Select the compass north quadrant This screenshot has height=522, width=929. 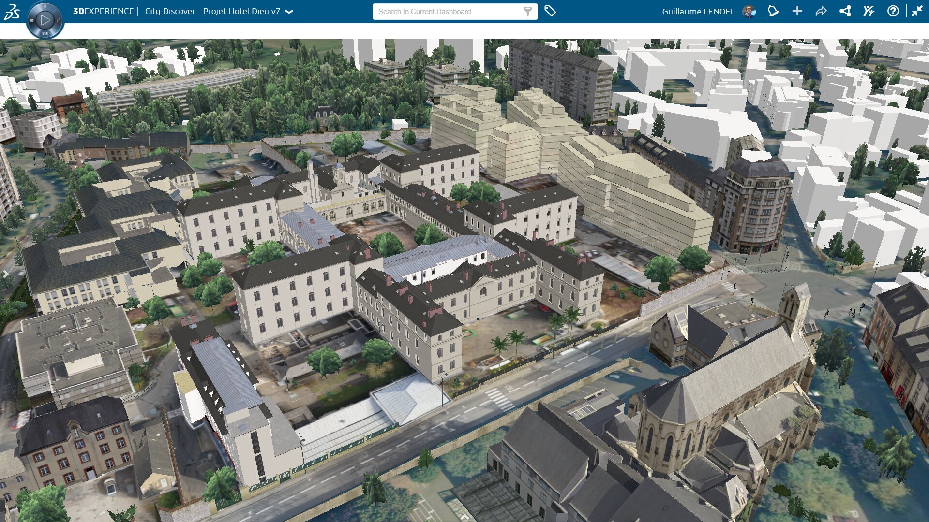point(45,7)
